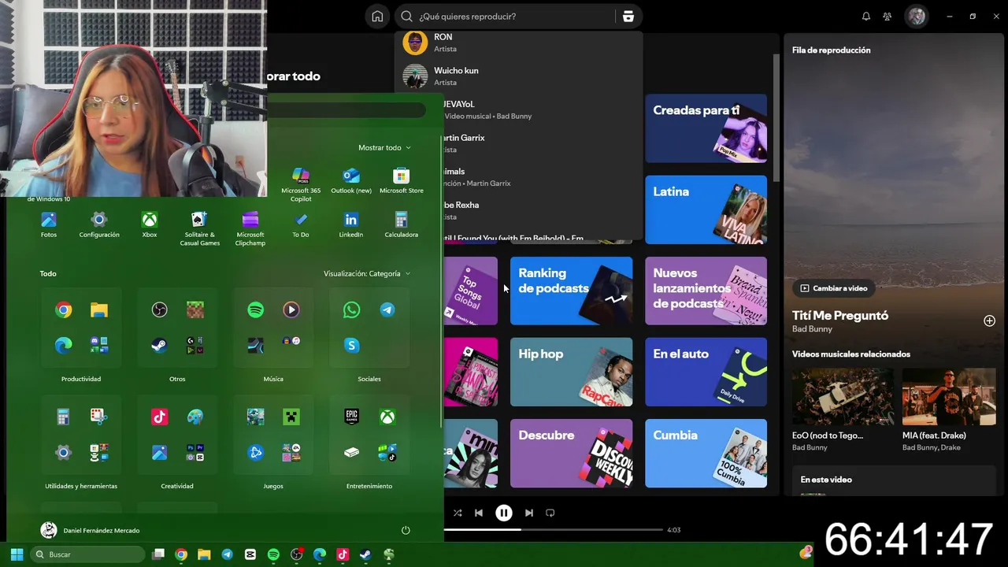This screenshot has height=567, width=1008.
Task: Open OBS Studio in the Otros group
Action: coord(160,310)
